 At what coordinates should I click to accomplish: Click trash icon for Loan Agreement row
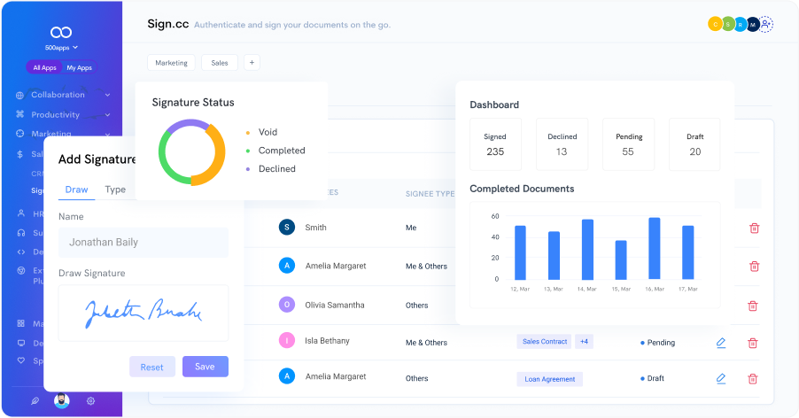753,379
